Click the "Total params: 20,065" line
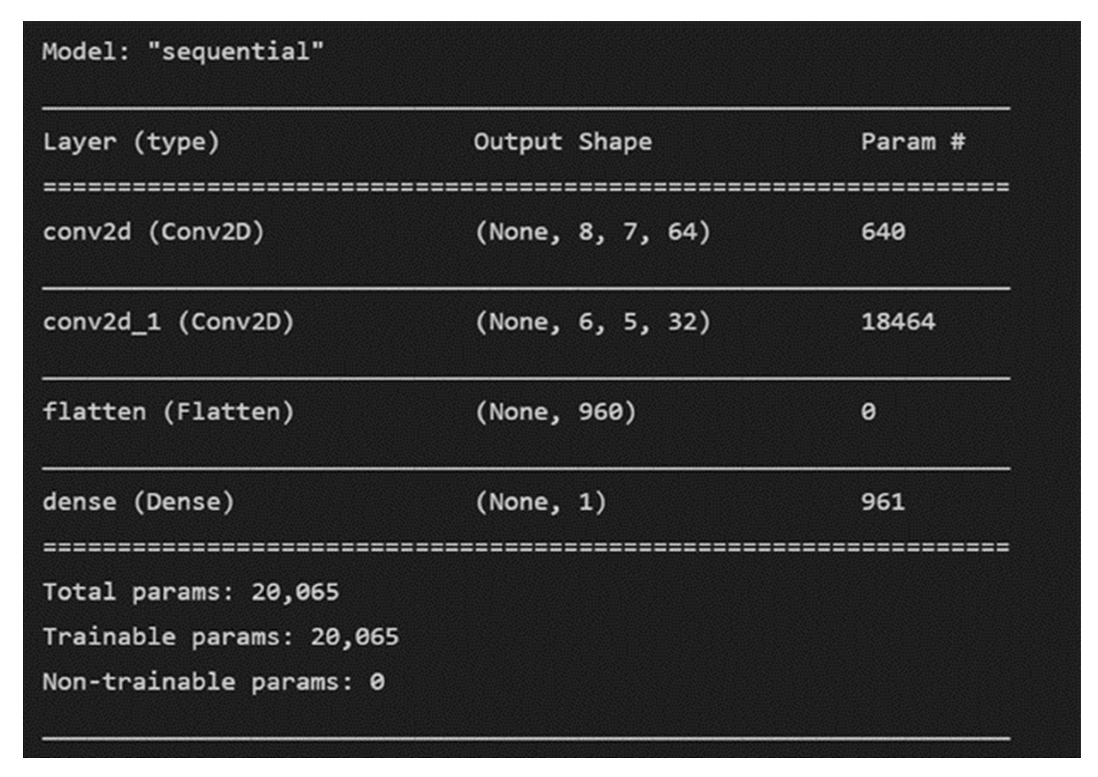Screen dimensions: 1098x777 (x=191, y=592)
